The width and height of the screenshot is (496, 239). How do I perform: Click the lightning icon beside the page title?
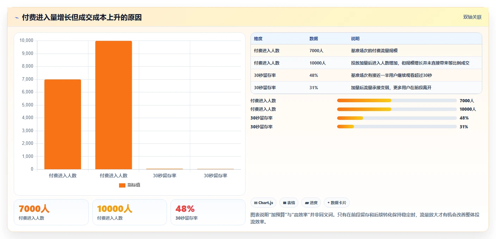click(x=17, y=18)
